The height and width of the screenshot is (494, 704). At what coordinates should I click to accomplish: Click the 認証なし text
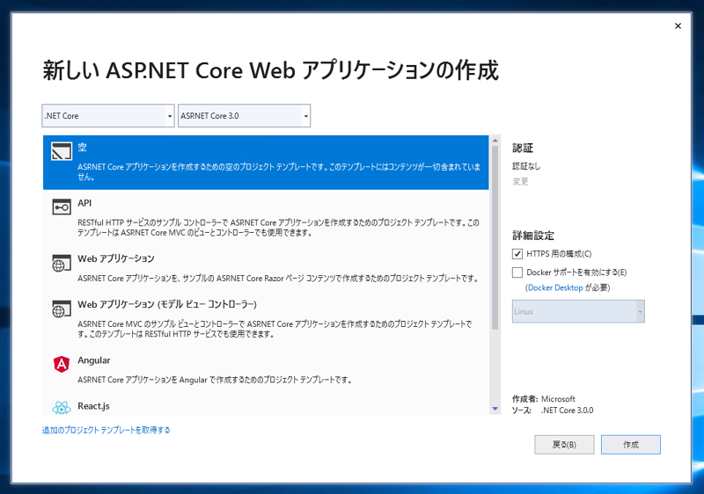pyautogui.click(x=526, y=166)
